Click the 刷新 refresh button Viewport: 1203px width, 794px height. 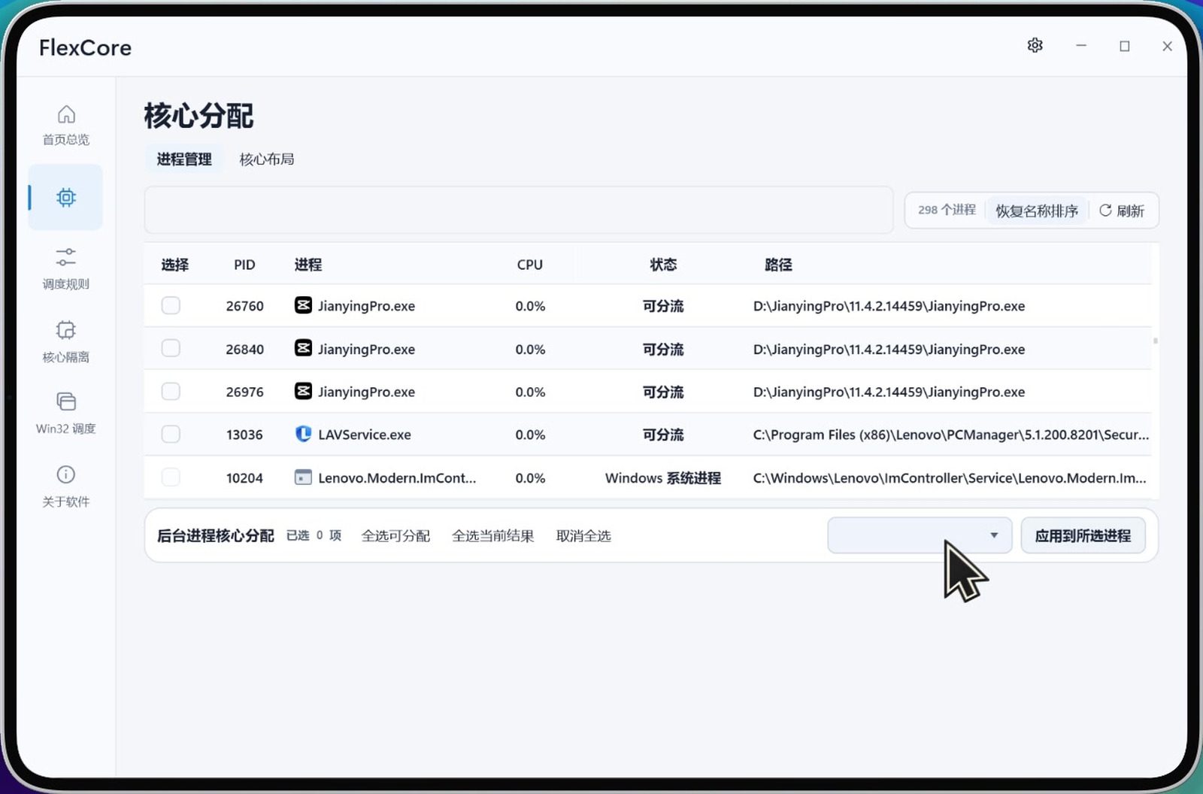coord(1122,211)
